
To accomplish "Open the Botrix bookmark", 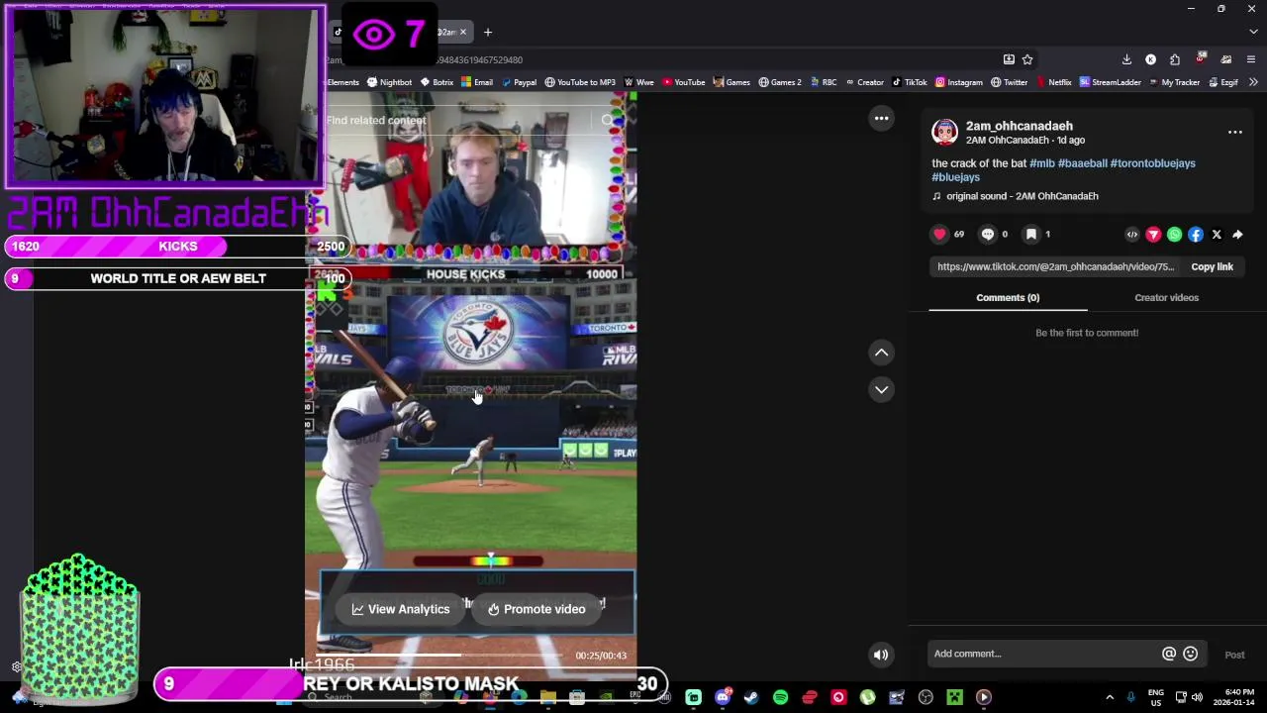I will coord(437,82).
